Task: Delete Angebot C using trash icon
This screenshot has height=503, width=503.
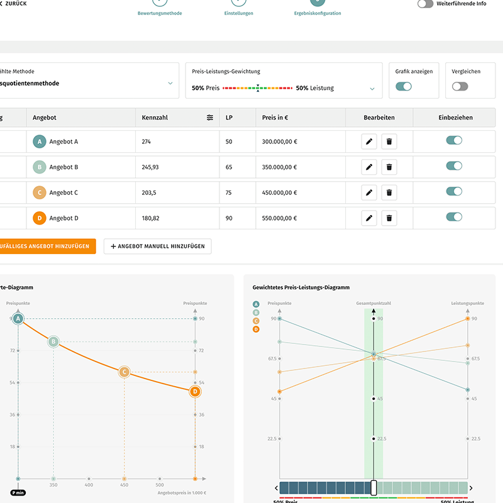Action: coord(389,193)
